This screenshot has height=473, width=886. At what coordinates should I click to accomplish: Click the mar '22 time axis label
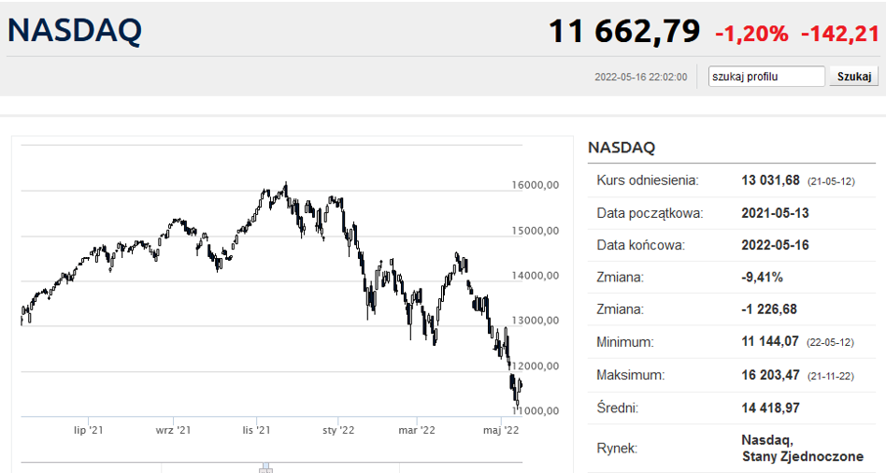pos(417,431)
